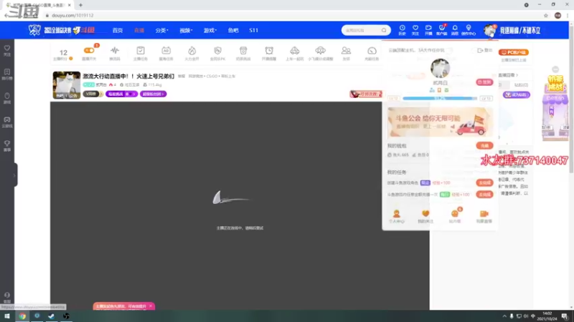Open the UFO icon in streamer toolbar
The height and width of the screenshot is (322, 574).
320,50
